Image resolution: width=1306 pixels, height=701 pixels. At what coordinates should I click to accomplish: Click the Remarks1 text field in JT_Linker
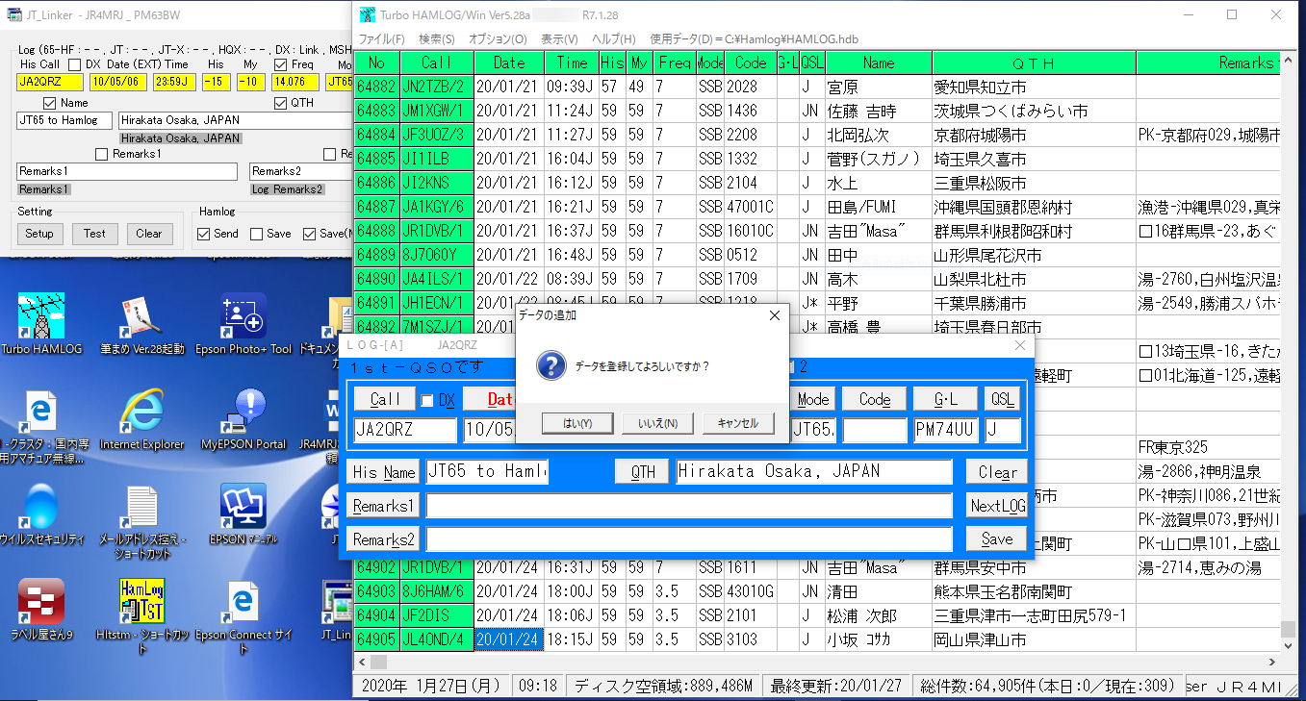(127, 171)
